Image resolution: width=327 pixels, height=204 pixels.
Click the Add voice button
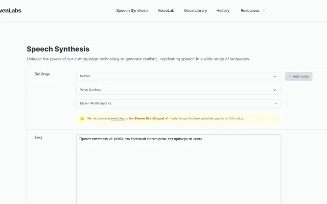pos(298,76)
